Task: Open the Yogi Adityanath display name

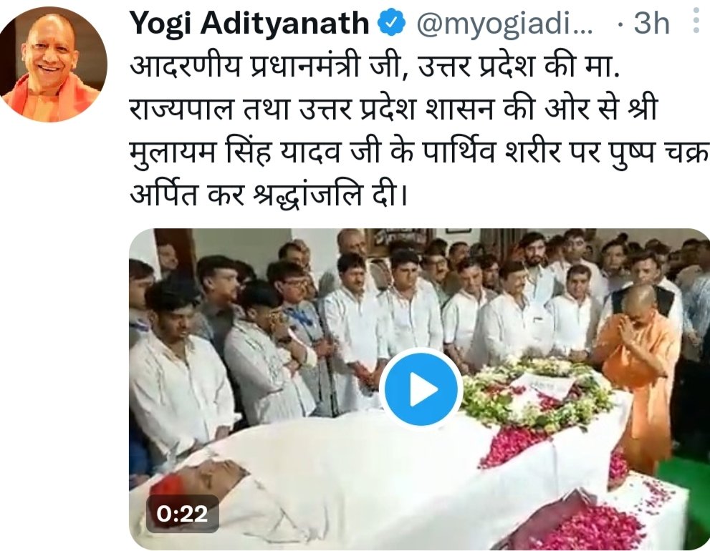Action: [x=249, y=24]
